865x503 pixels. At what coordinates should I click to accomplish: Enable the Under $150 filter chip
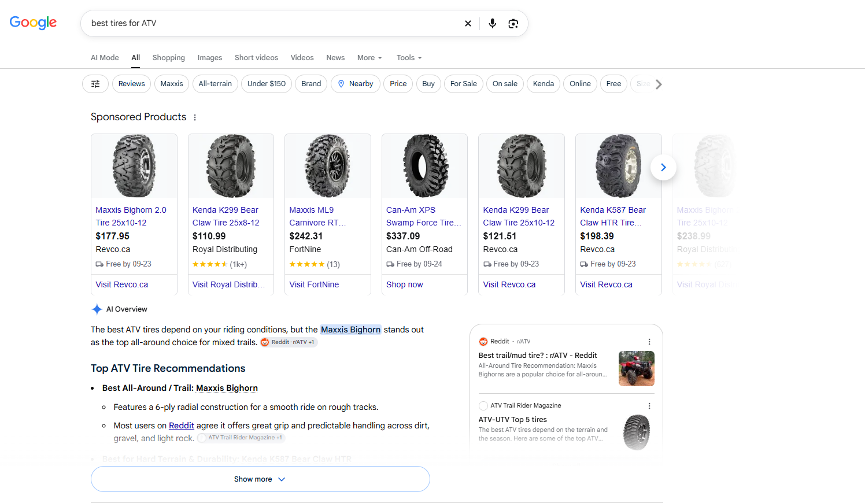click(x=267, y=84)
